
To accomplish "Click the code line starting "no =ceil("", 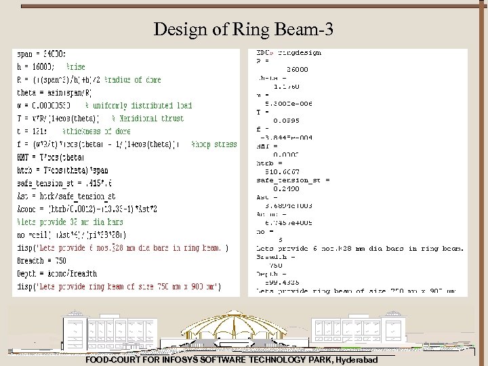I will [x=72, y=235].
